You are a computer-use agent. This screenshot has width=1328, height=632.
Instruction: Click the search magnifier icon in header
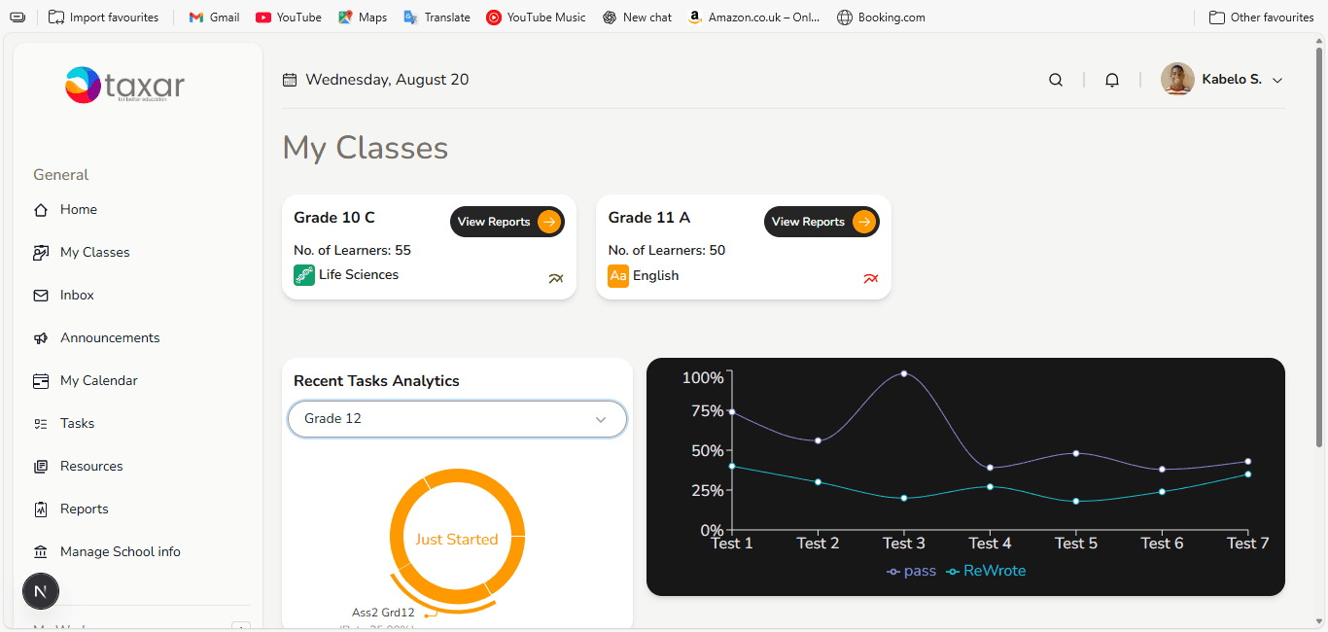tap(1056, 80)
